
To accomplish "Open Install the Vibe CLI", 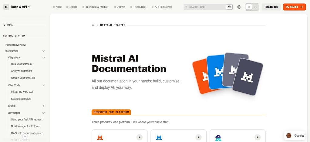I will (22, 92).
